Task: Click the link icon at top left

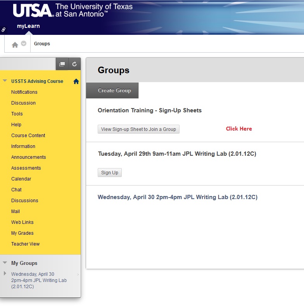Action: [4, 29]
